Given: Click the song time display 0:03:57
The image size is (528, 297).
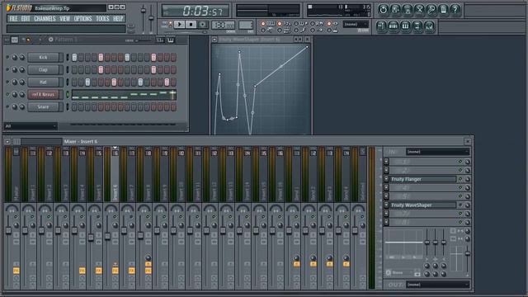Looking at the screenshot, I should point(196,11).
